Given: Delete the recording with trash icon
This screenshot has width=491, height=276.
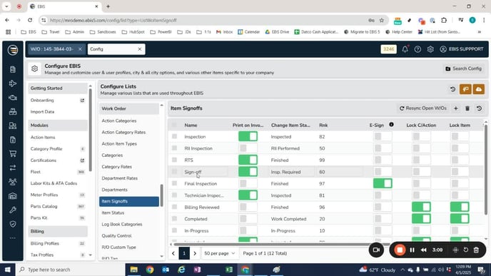Looking at the screenshot, I should (x=476, y=250).
